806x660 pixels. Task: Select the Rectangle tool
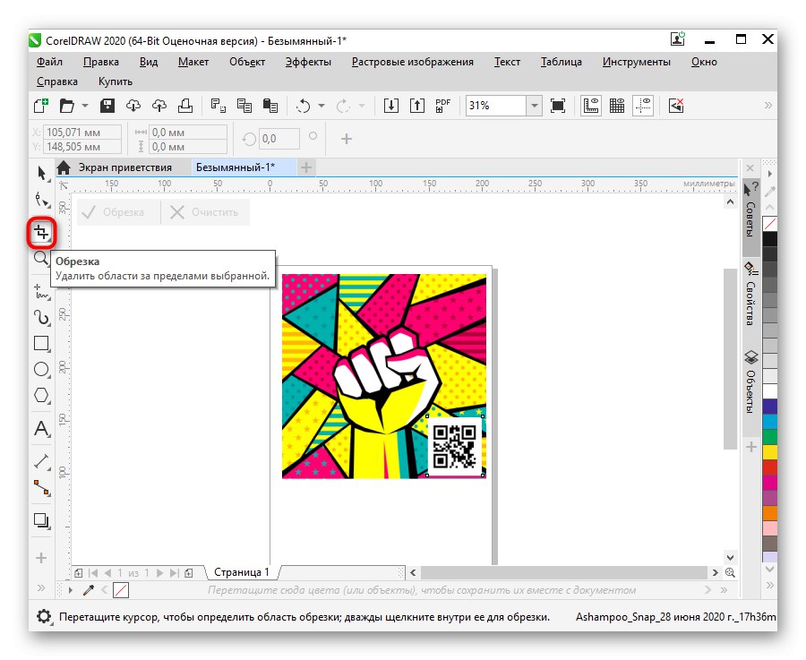click(x=39, y=343)
